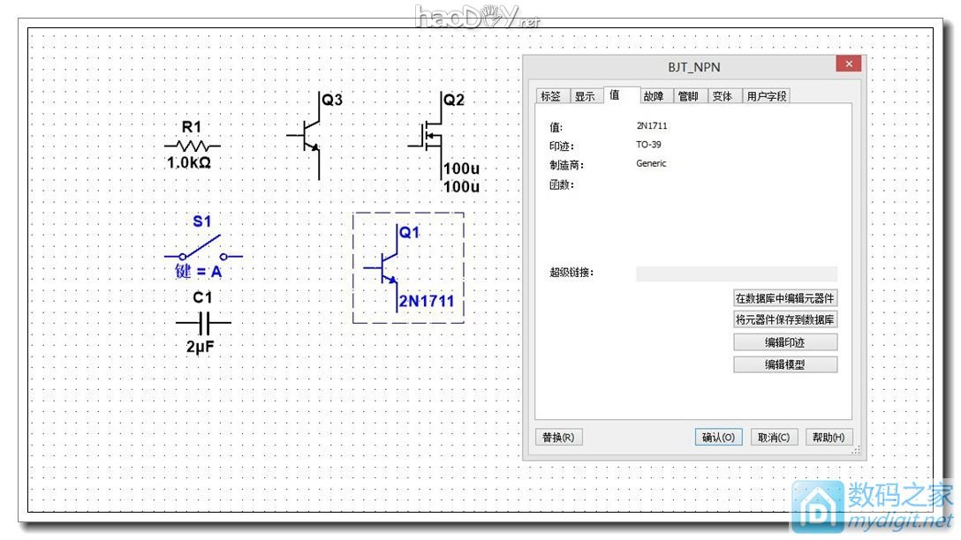Go to the 用户字段 tab
961x540 pixels.
click(766, 96)
